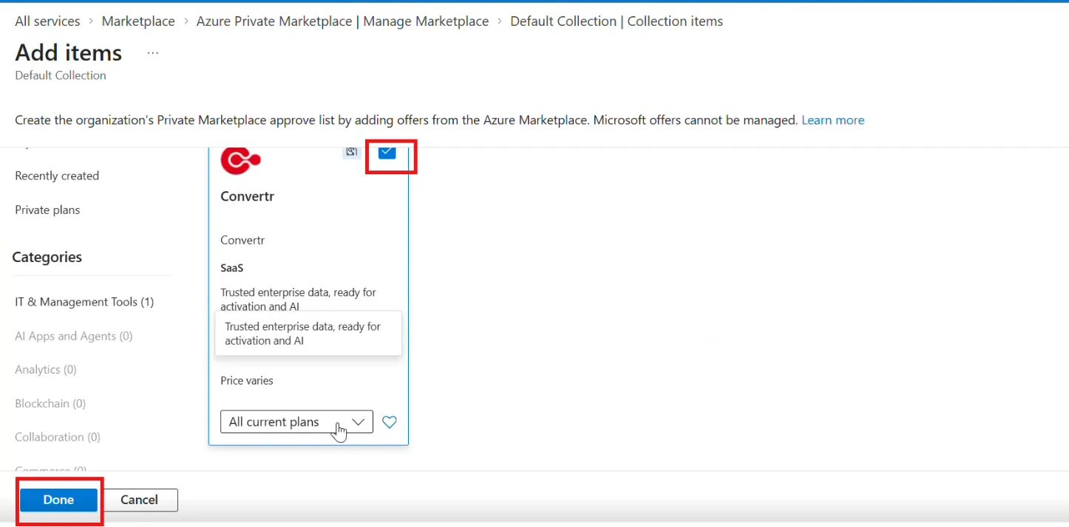
Task: Click the Add items page title
Action: point(69,53)
